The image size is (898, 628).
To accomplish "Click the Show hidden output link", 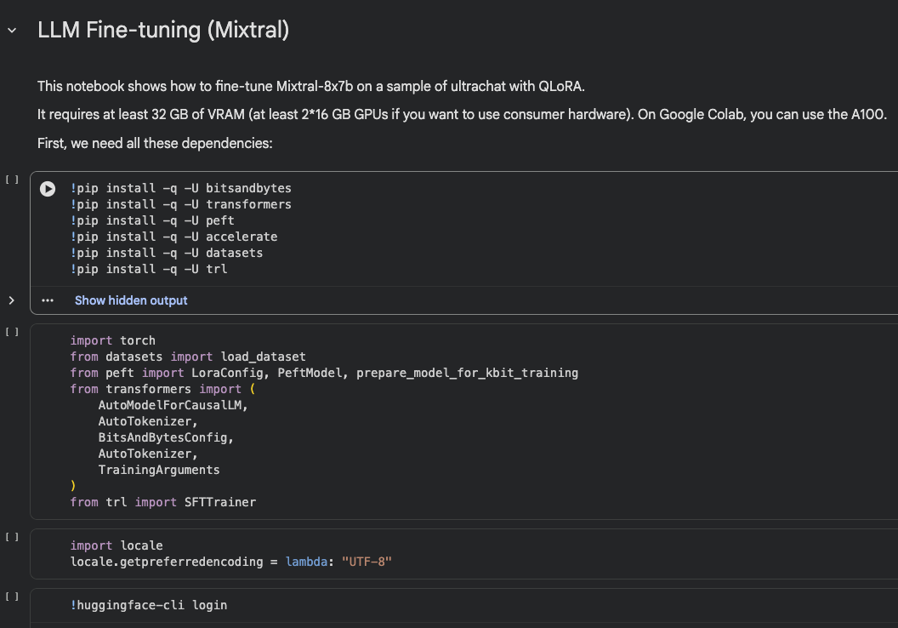I will pyautogui.click(x=131, y=300).
